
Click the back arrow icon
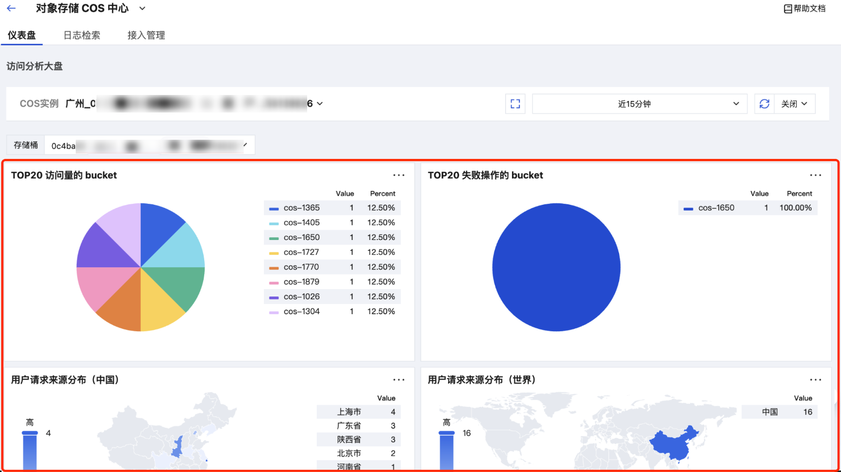(11, 9)
